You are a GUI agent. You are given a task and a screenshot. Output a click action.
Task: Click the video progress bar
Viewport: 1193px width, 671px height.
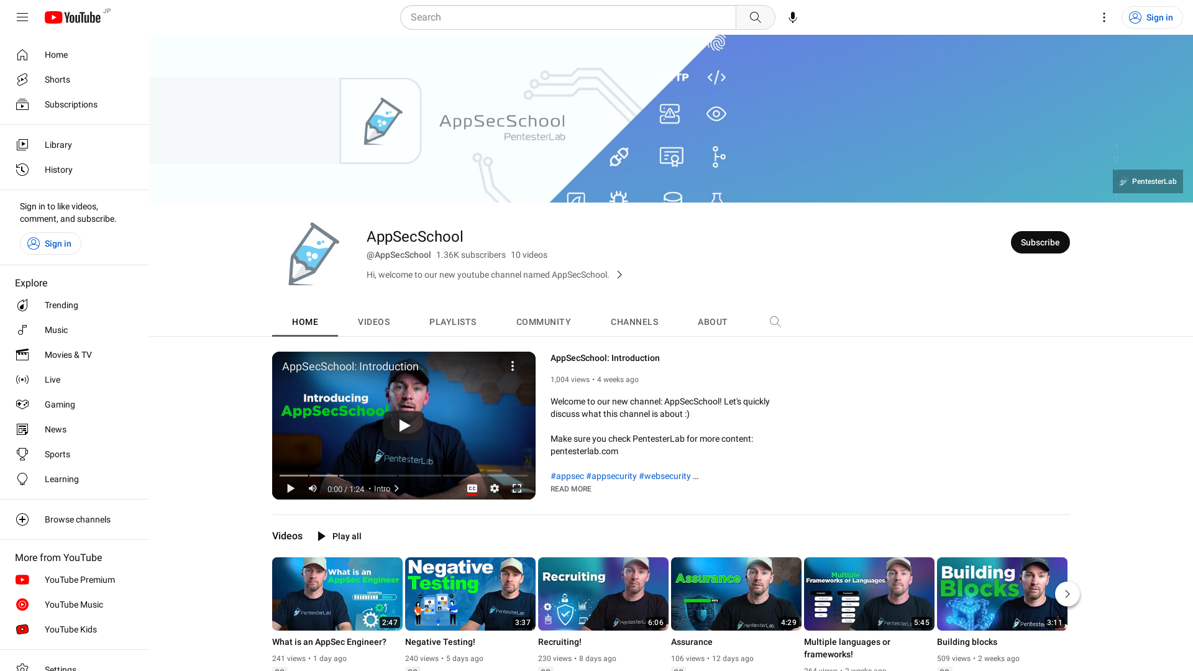tap(404, 475)
